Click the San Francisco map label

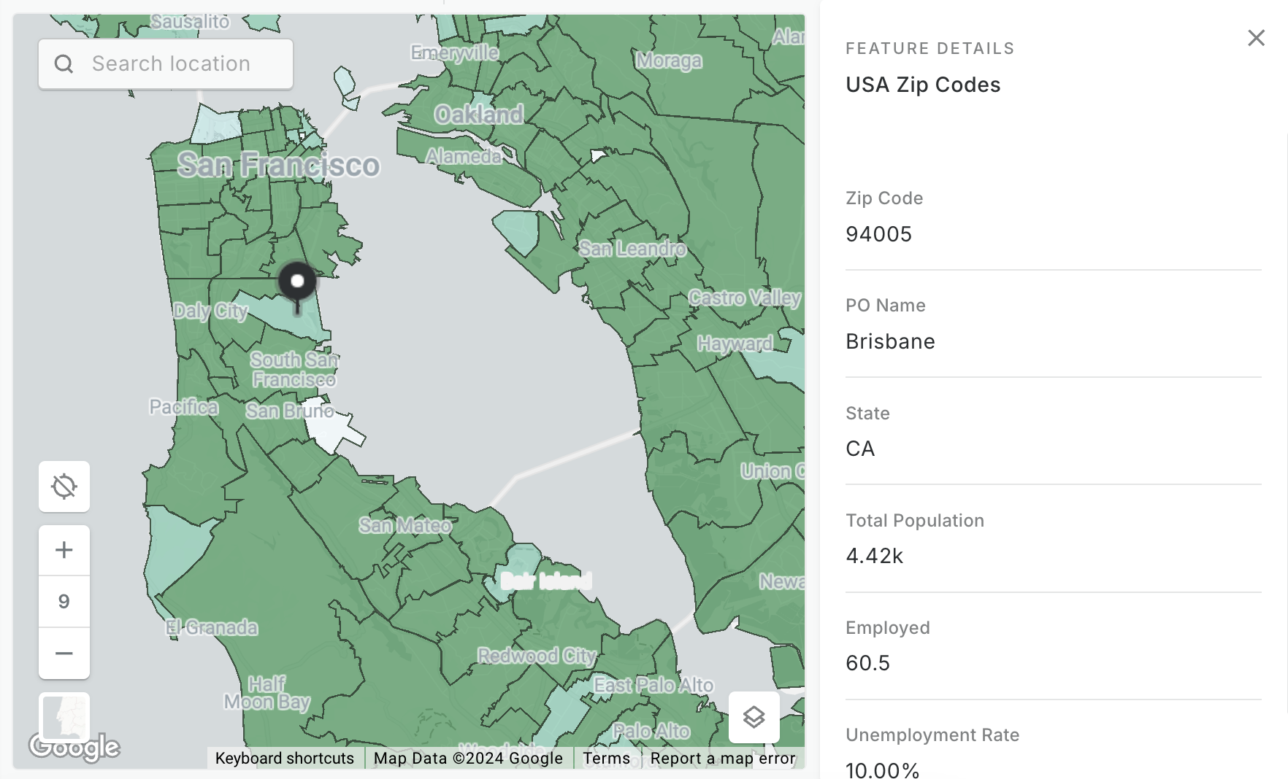point(278,166)
